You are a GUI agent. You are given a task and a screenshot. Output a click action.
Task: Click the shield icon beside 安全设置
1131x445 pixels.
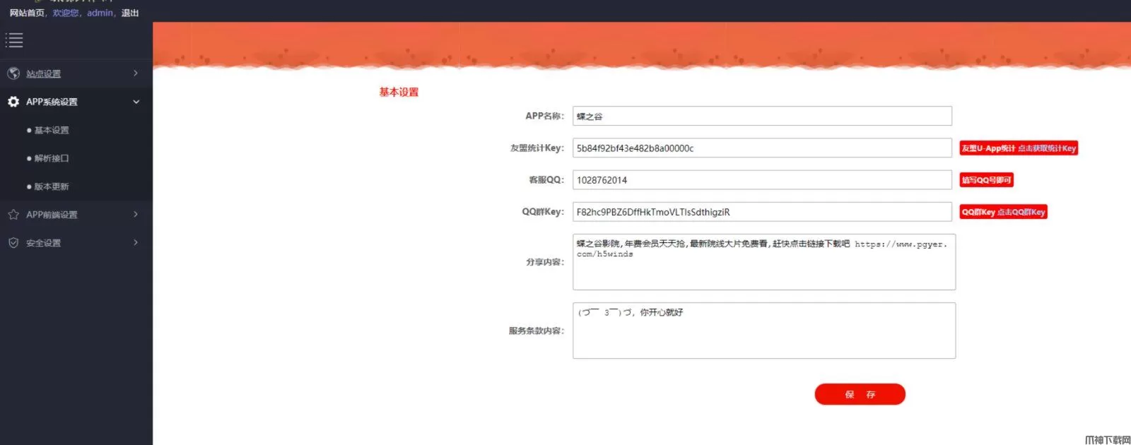13,243
